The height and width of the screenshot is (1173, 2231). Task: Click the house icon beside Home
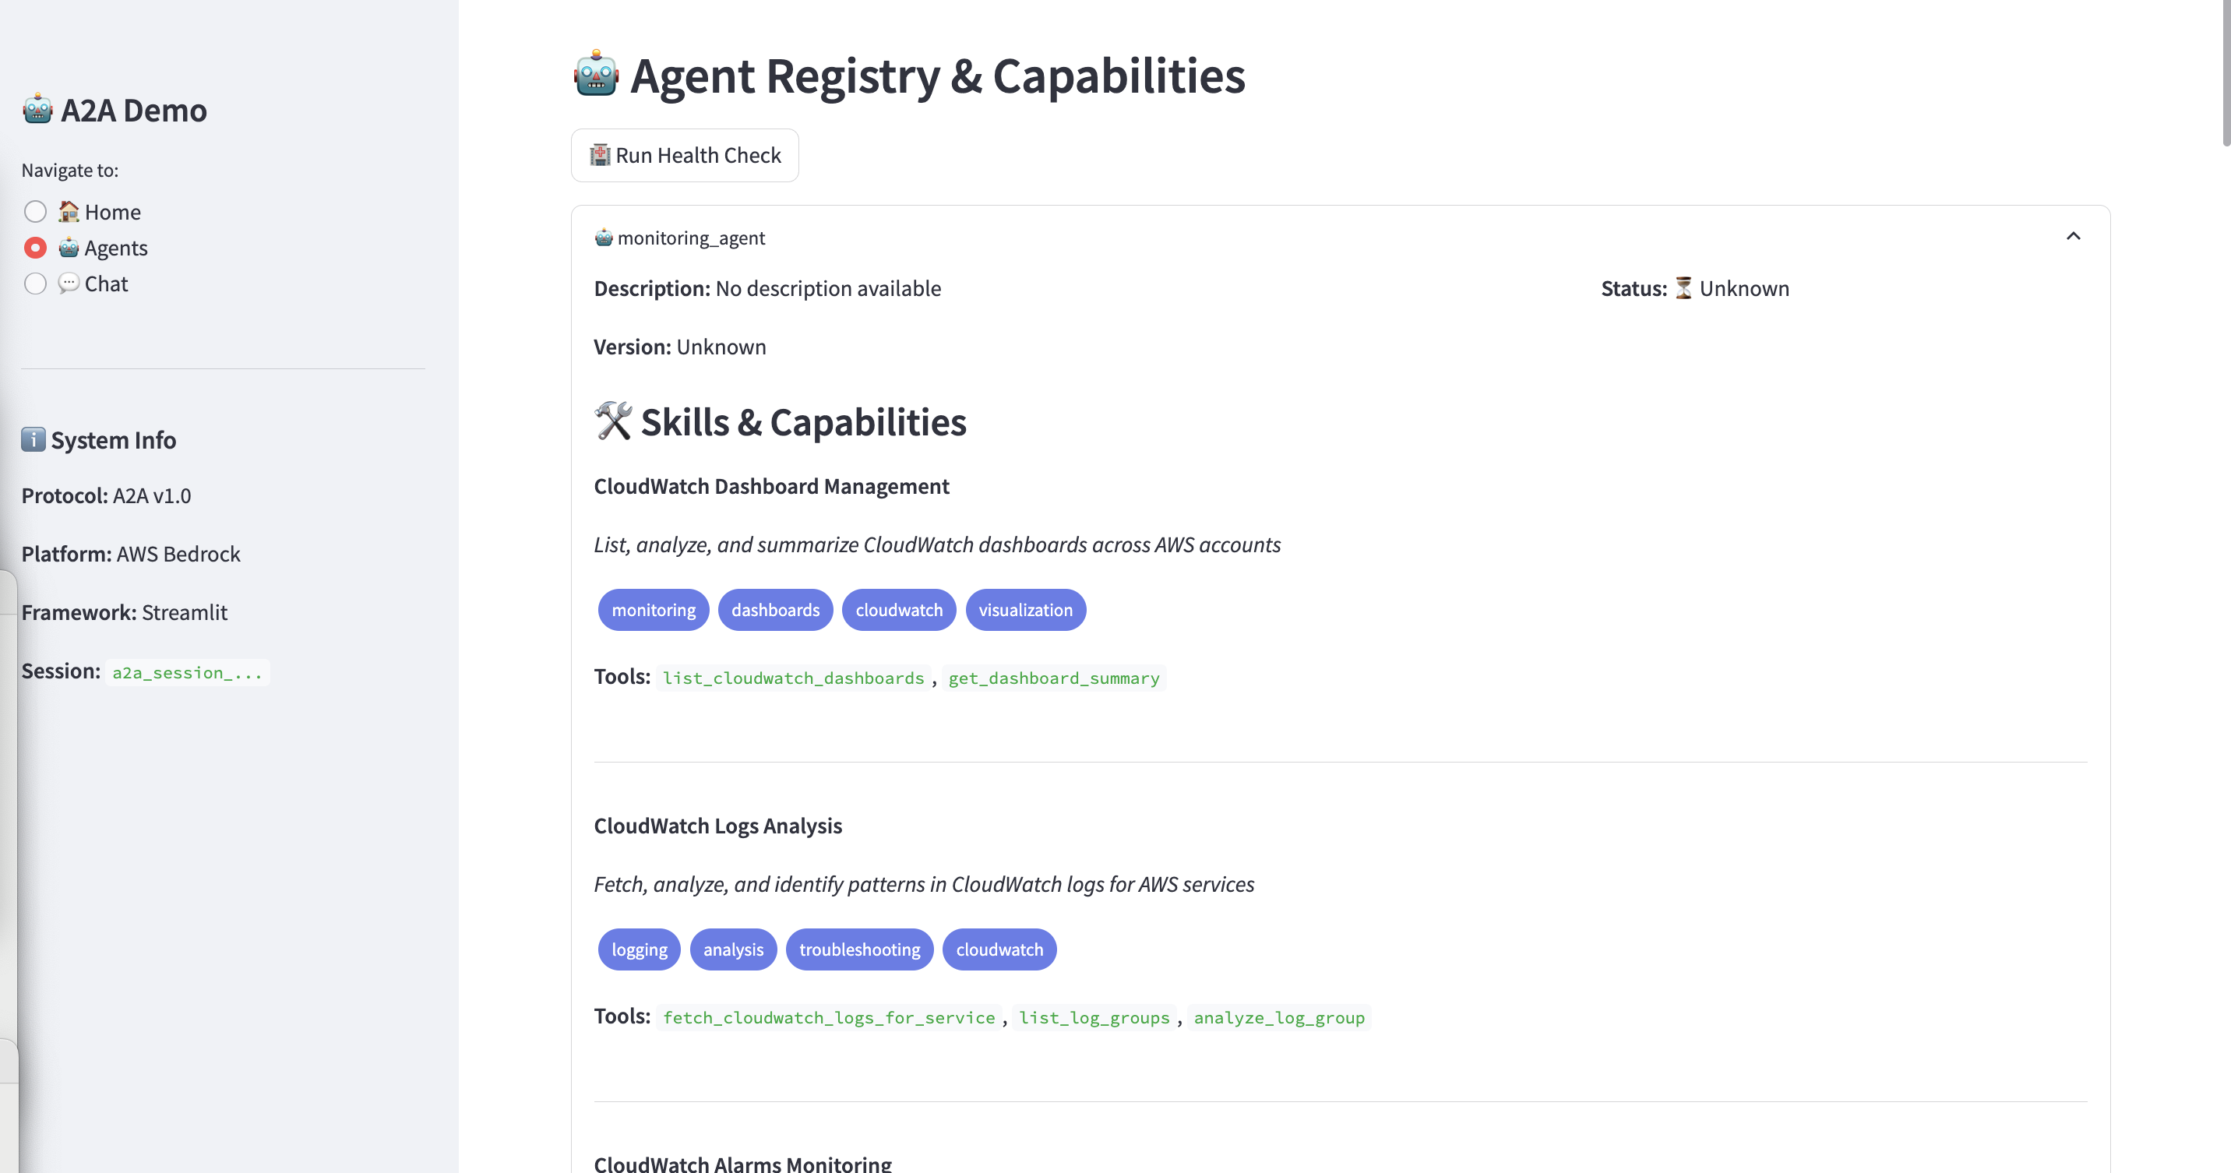pos(69,211)
